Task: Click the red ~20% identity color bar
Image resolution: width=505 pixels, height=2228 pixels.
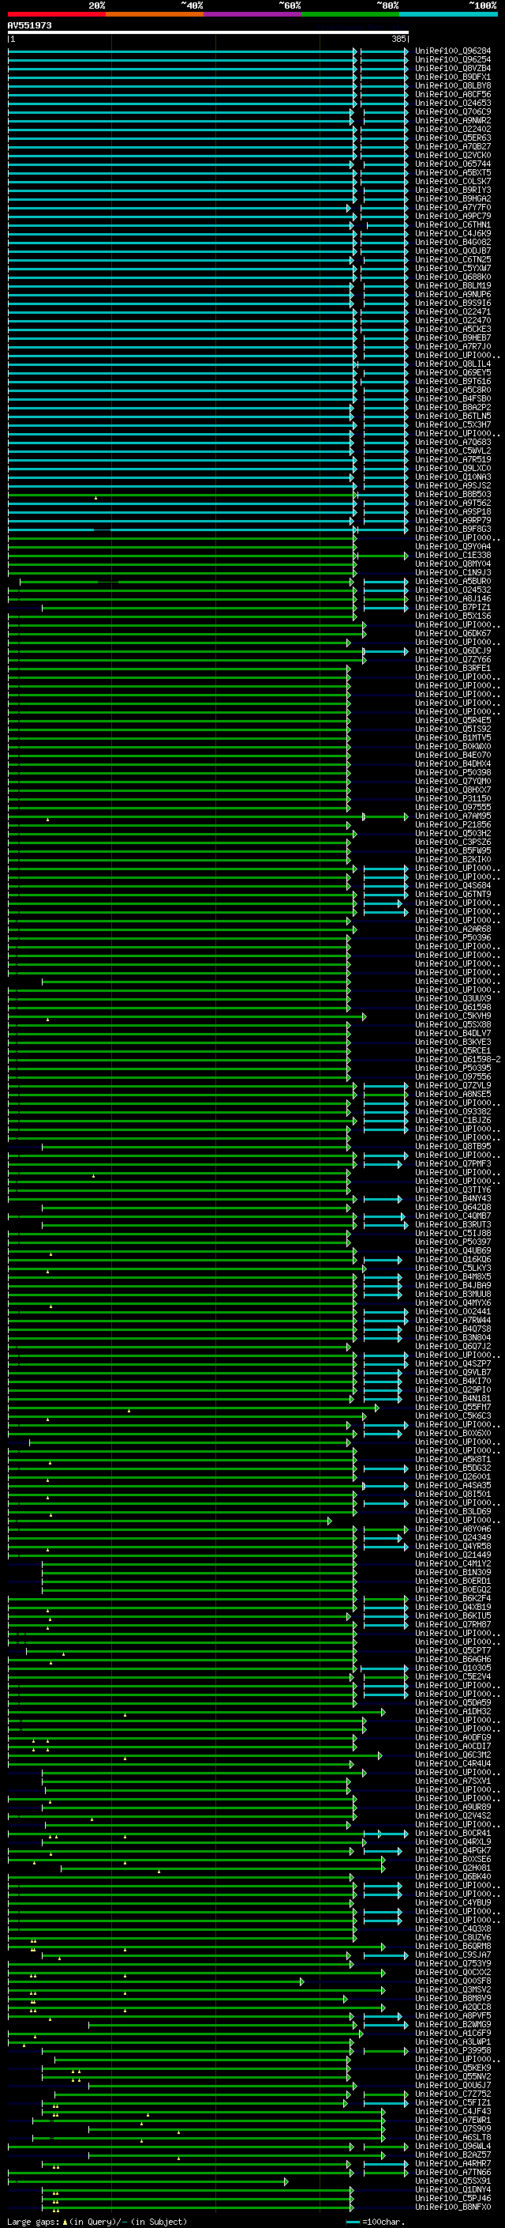Action: (x=56, y=15)
